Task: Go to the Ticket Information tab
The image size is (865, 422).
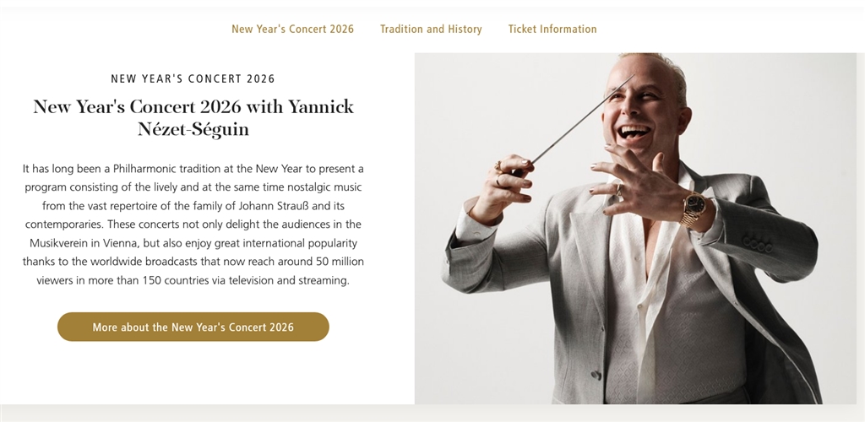Action: click(552, 30)
